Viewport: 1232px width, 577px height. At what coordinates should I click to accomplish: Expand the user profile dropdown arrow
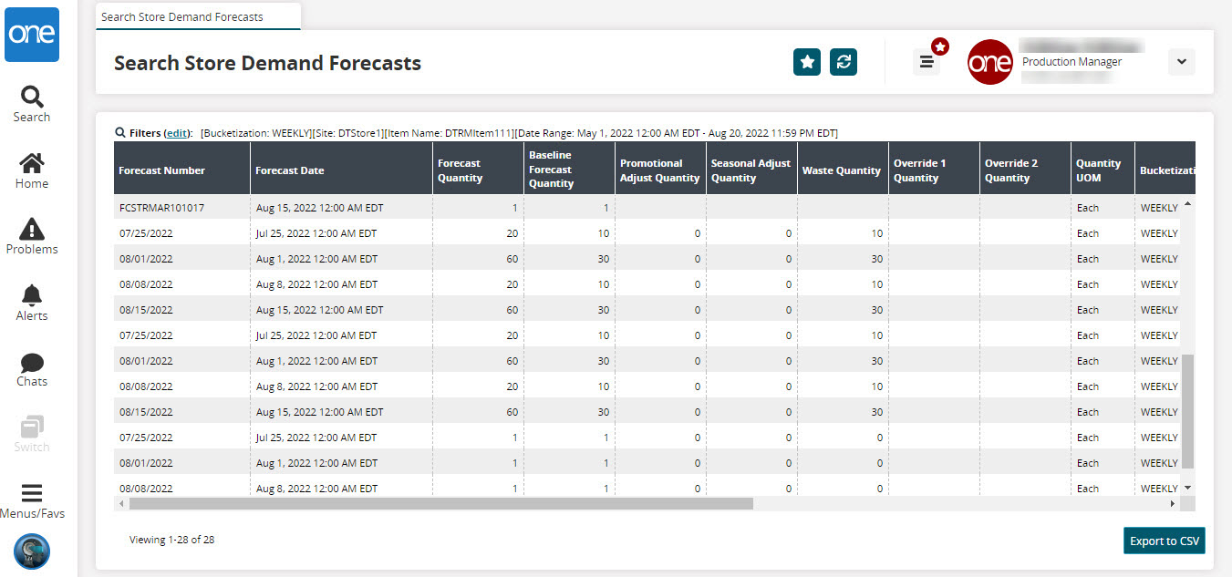[1181, 62]
